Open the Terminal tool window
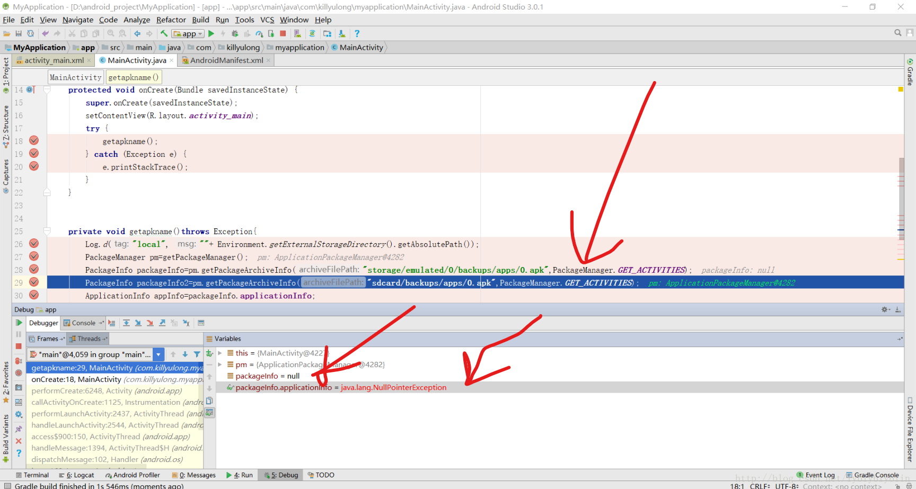The width and height of the screenshot is (916, 489). pos(32,475)
